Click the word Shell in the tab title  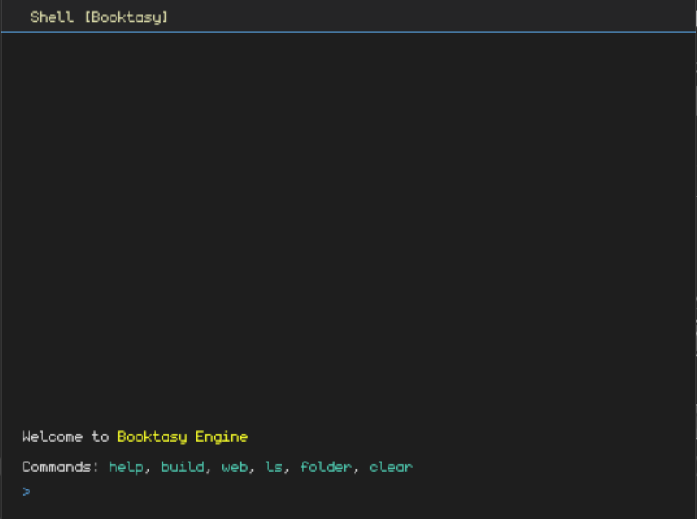tap(52, 17)
